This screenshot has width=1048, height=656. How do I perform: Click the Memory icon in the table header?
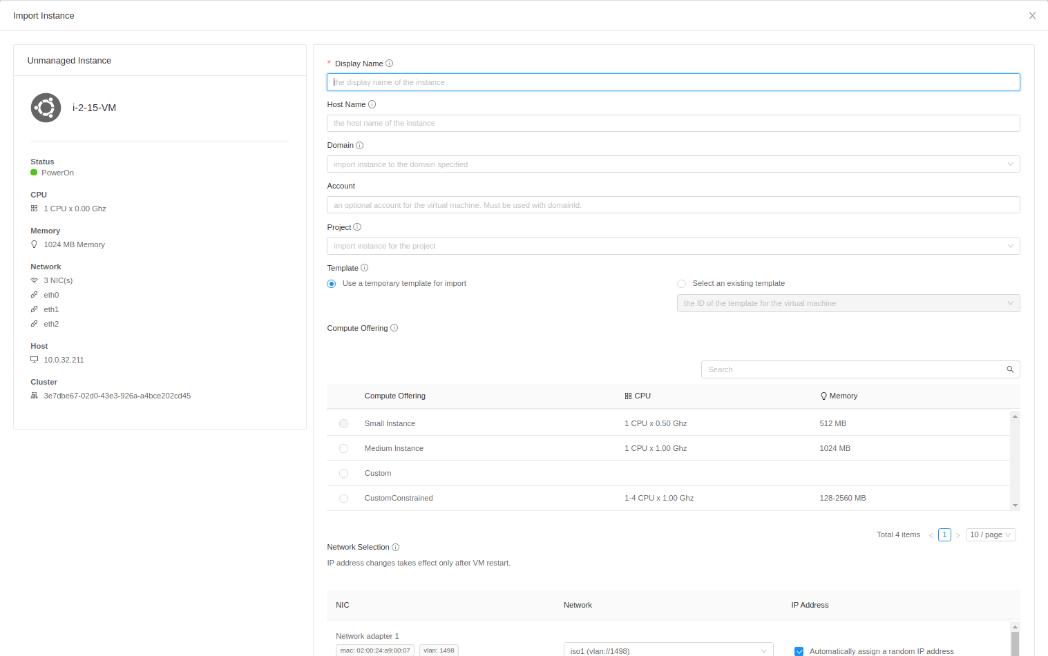(823, 395)
